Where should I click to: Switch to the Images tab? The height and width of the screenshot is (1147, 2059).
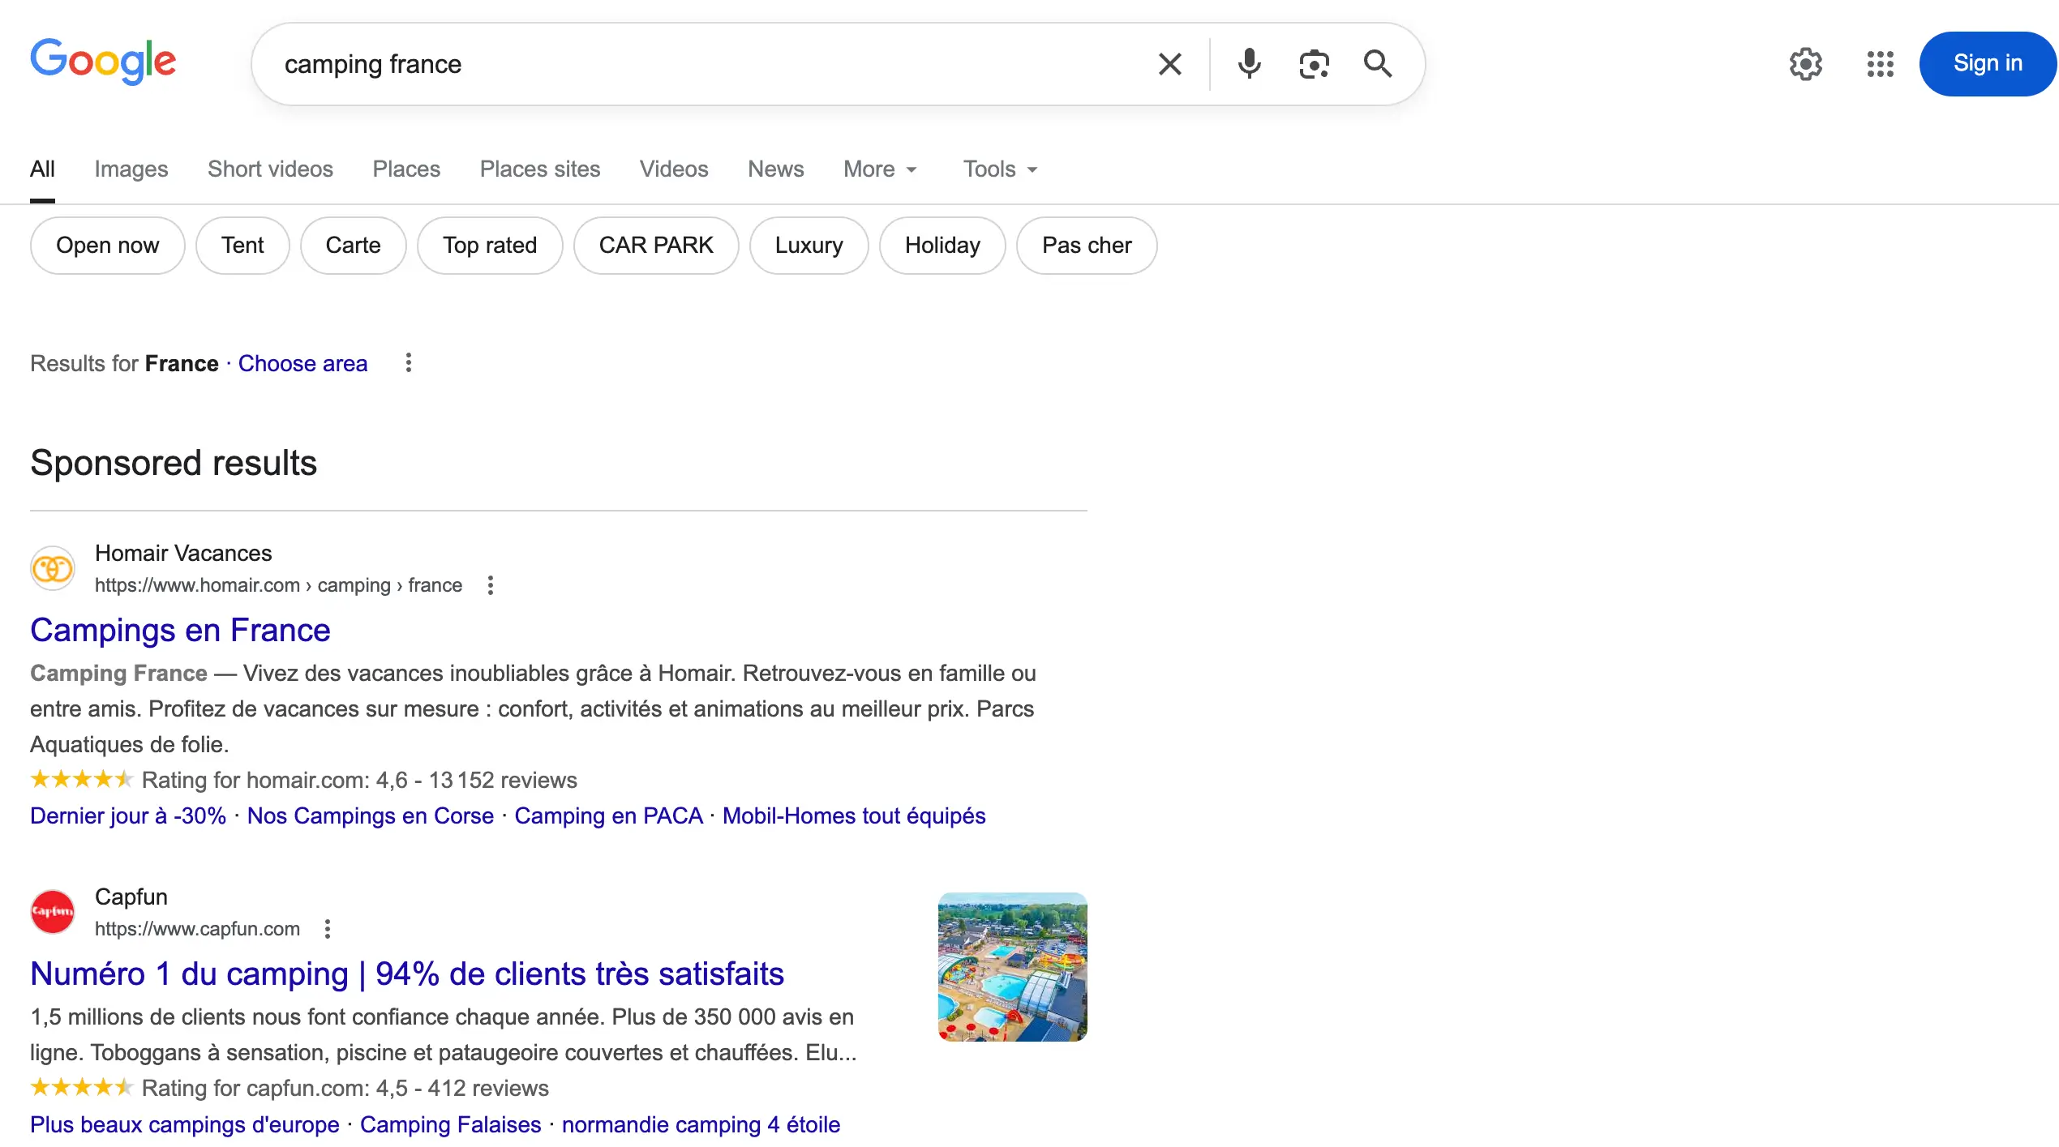pyautogui.click(x=131, y=169)
